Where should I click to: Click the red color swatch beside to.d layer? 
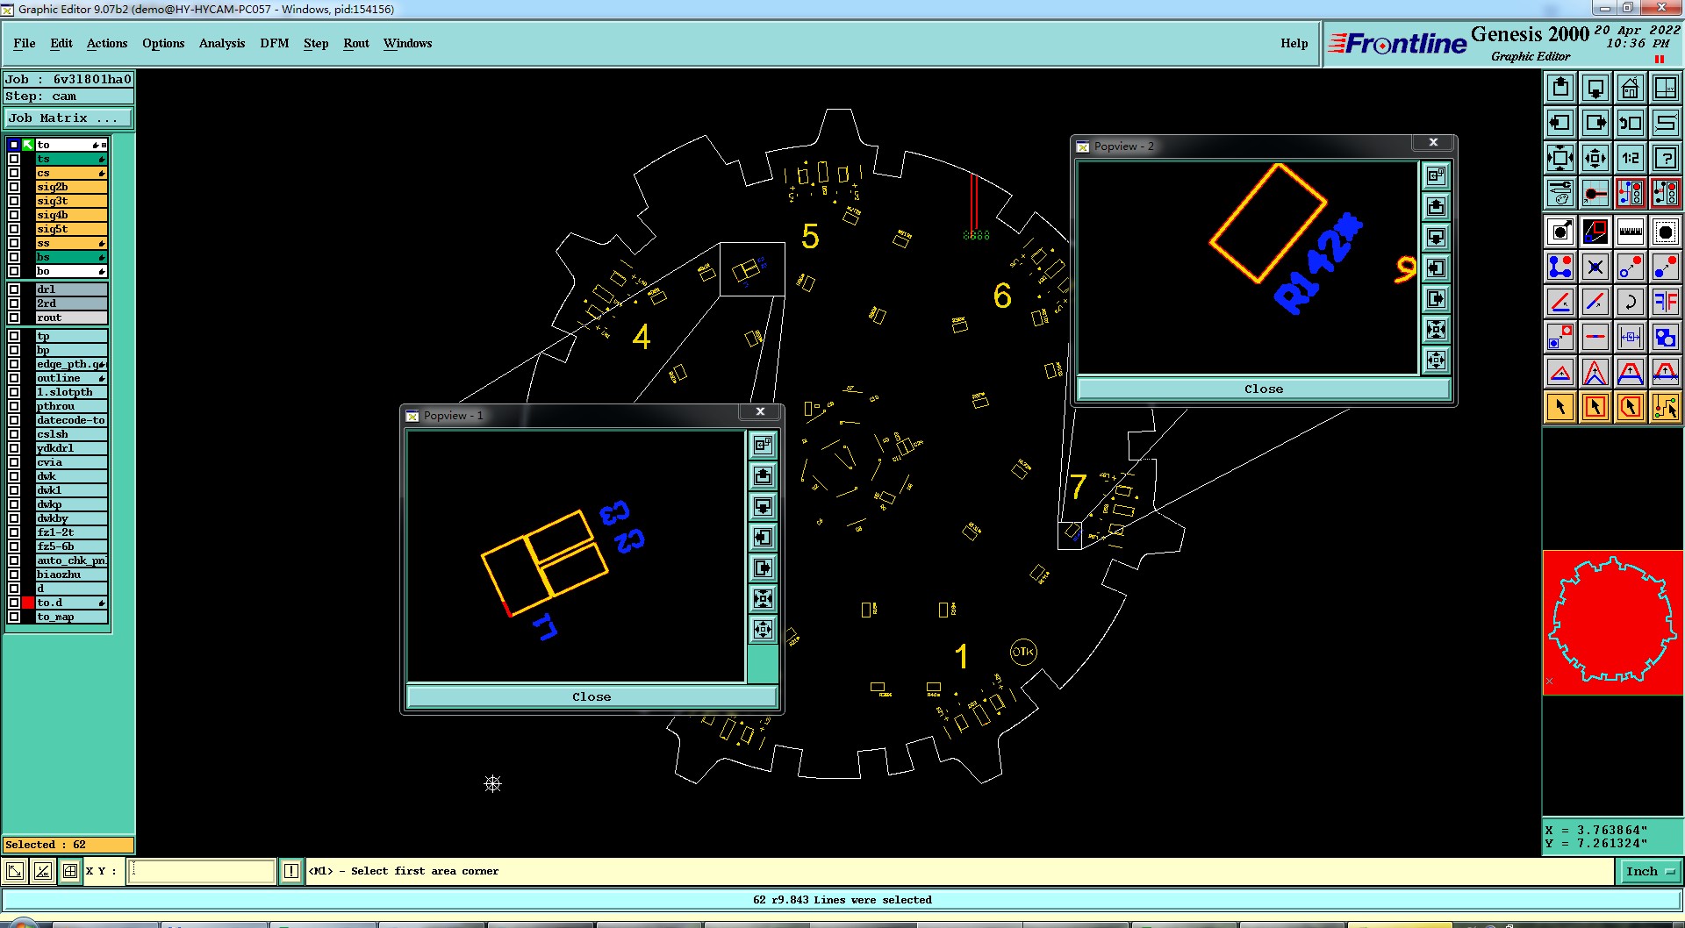pos(28,603)
